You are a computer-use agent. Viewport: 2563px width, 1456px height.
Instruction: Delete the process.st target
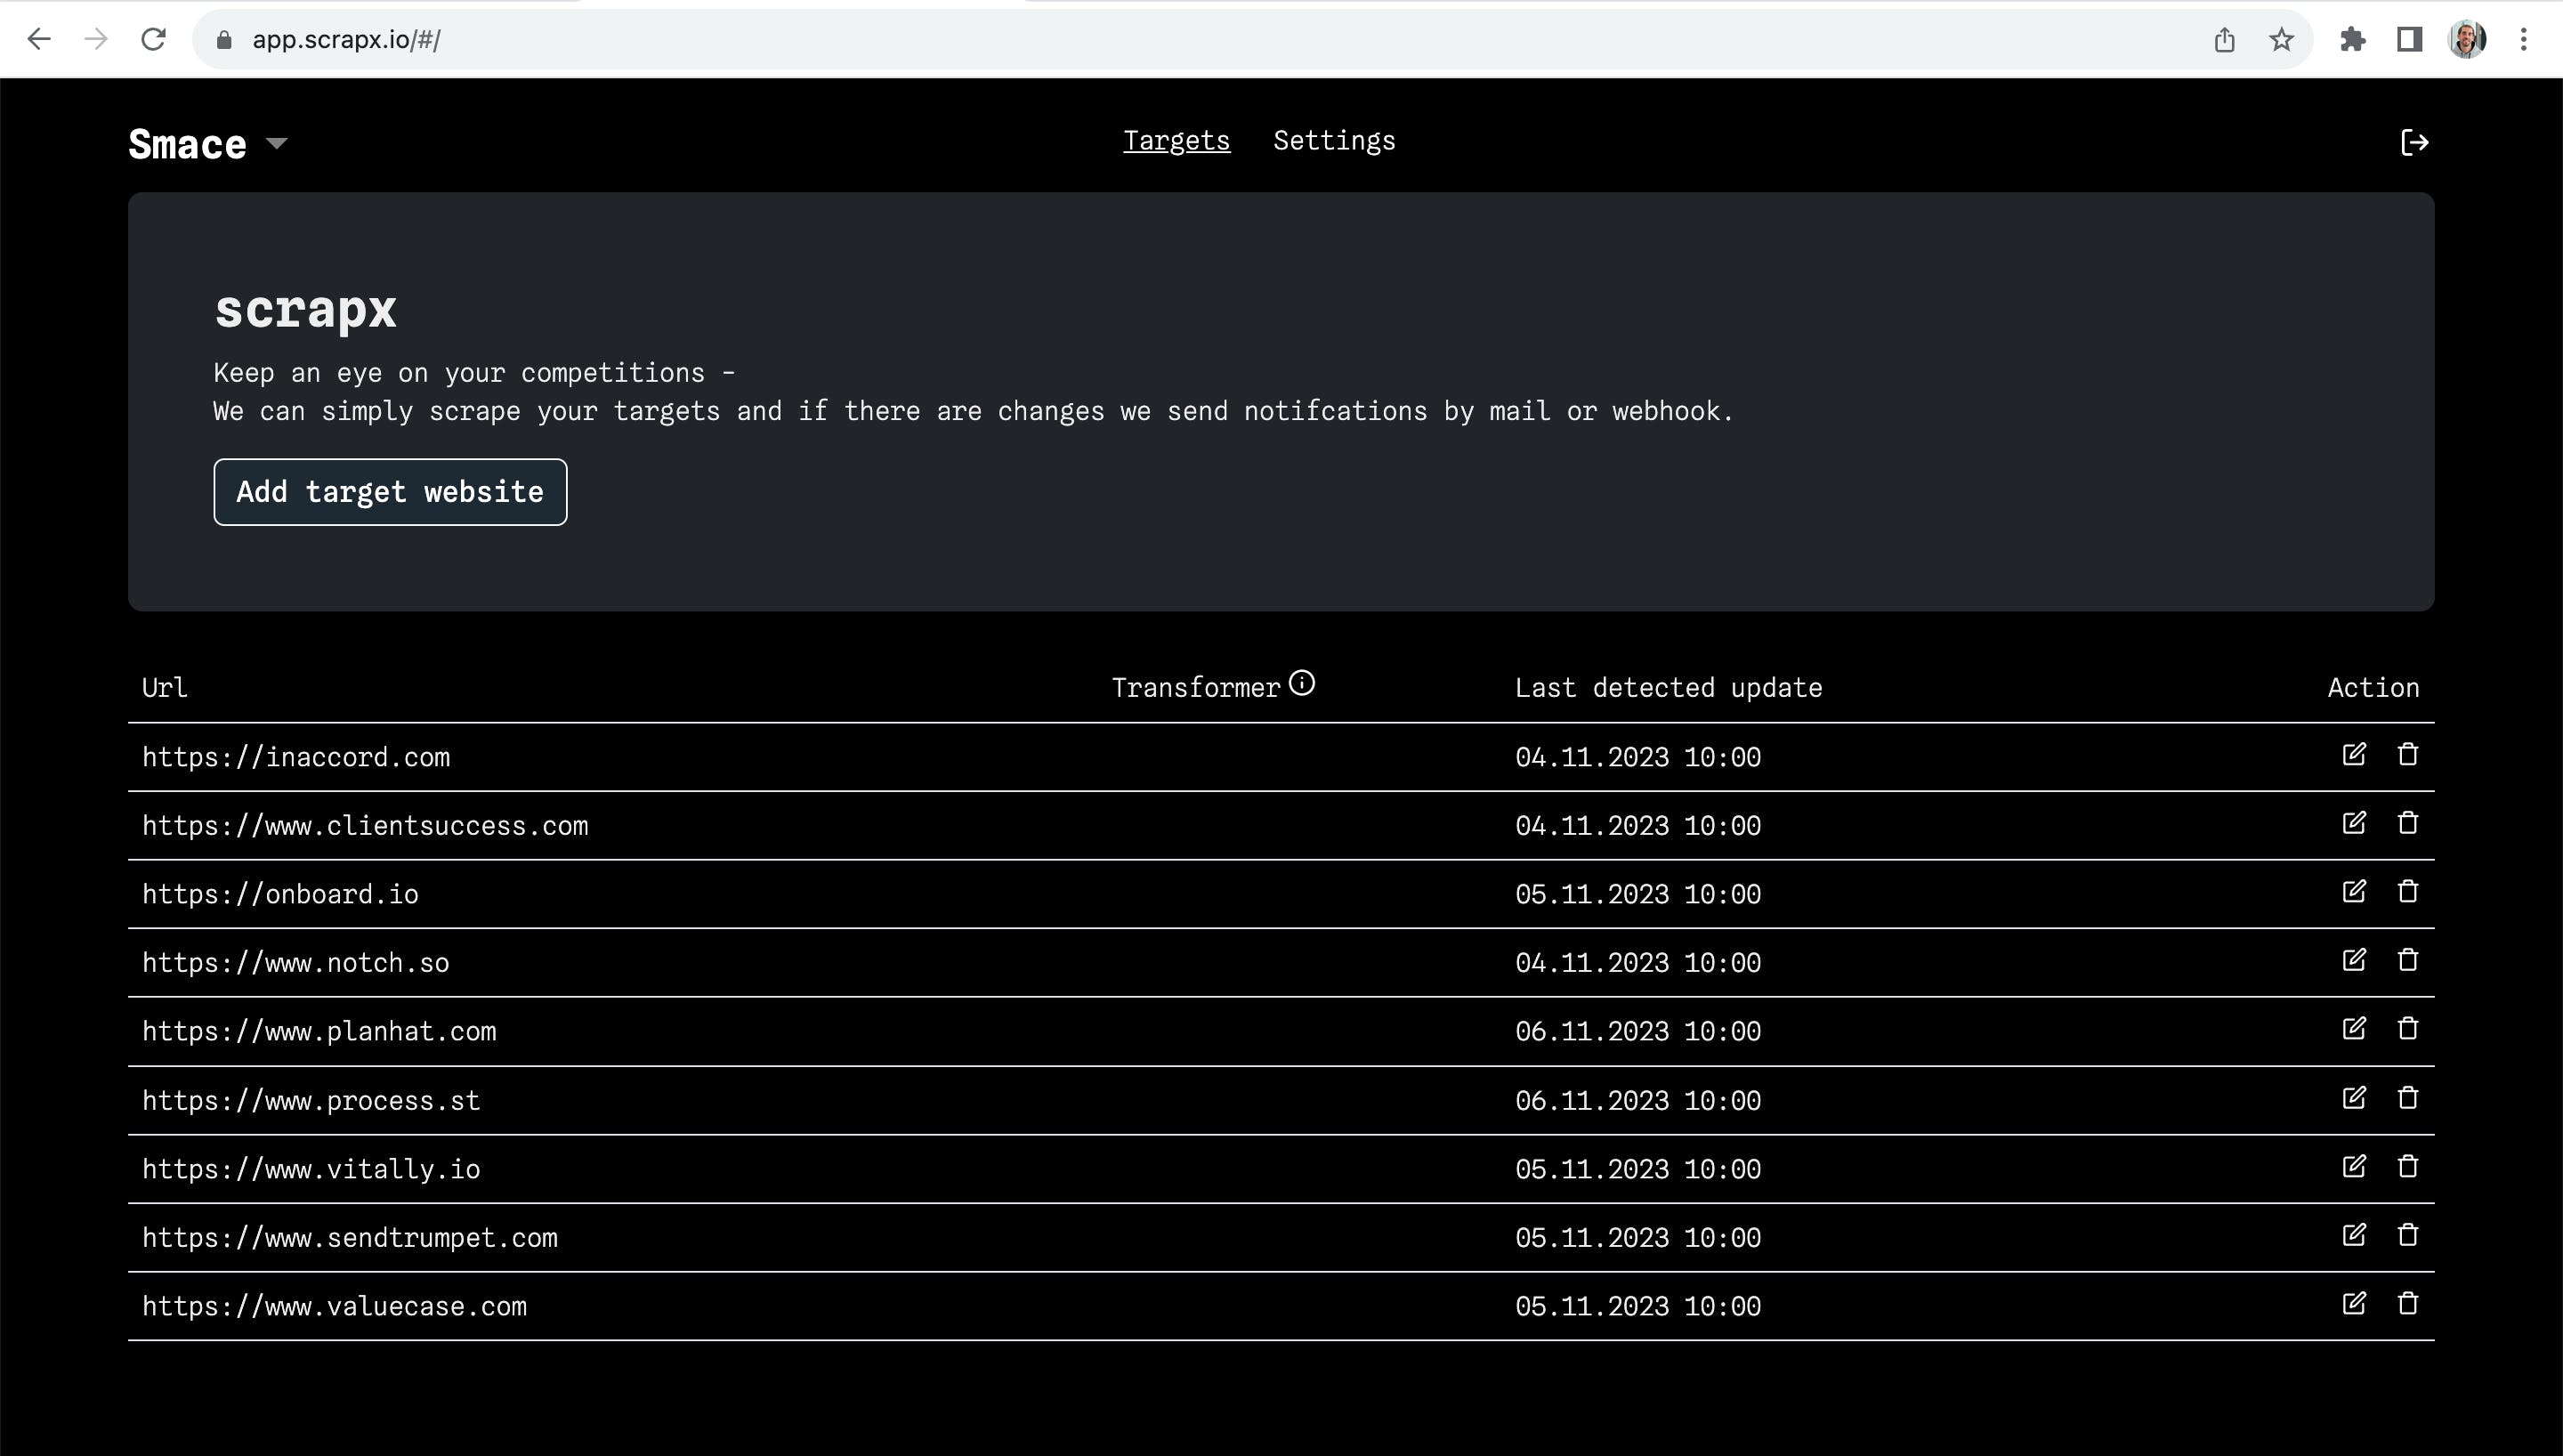click(x=2407, y=1098)
